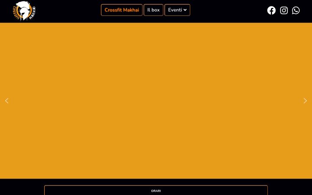Open the Facebook page icon
The height and width of the screenshot is (195, 312).
point(271,10)
